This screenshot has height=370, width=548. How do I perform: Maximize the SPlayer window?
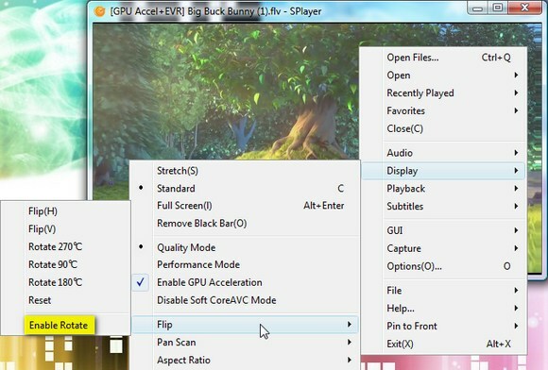pos(498,8)
